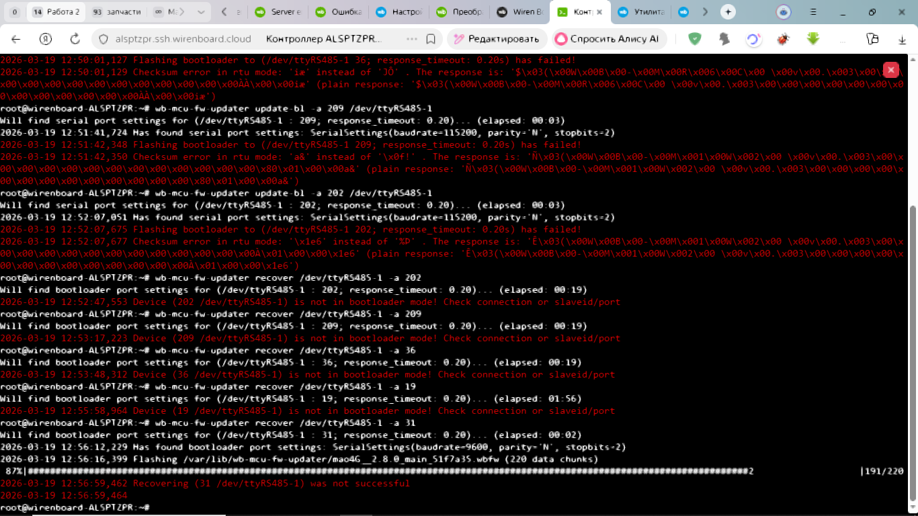The height and width of the screenshot is (516, 918).
Task: Open the browser downloads panel
Action: click(x=902, y=39)
